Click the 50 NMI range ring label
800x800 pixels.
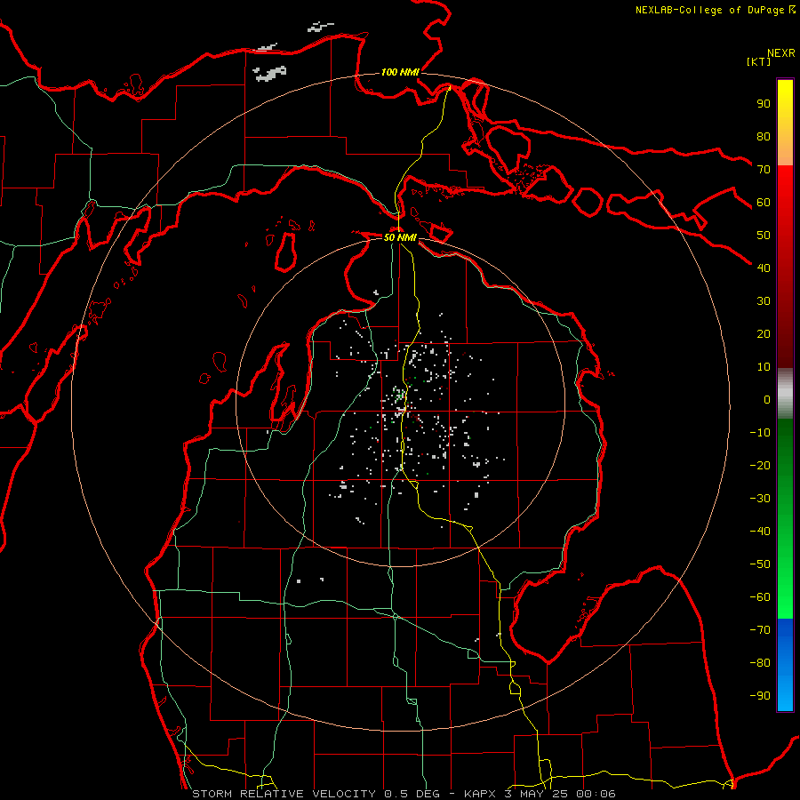(x=400, y=237)
